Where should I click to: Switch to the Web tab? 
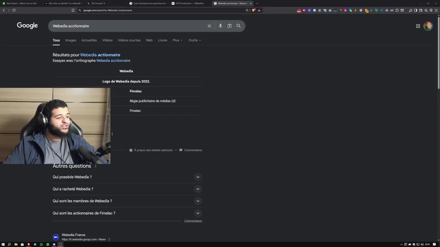[149, 40]
